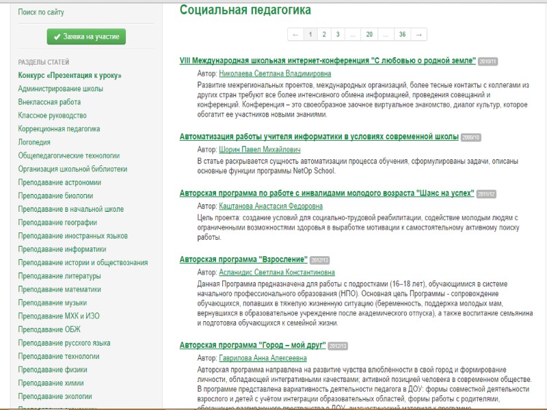
Task: Open Преподавание математики section
Action: tap(59, 289)
